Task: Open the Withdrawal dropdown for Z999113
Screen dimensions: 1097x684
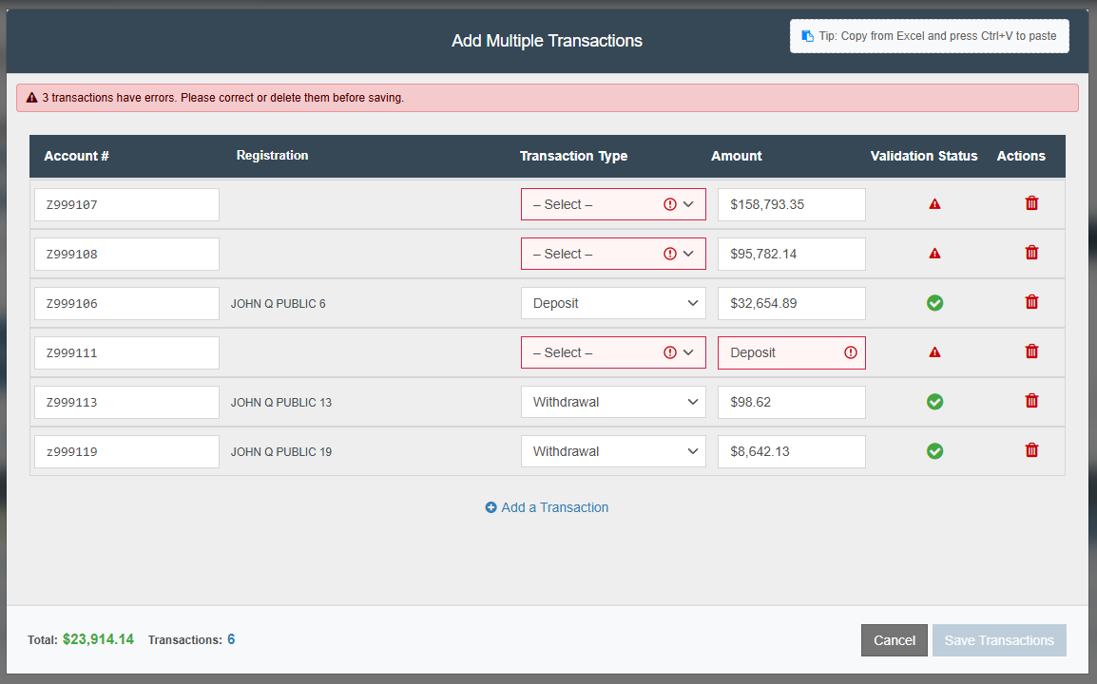Action: tap(613, 402)
